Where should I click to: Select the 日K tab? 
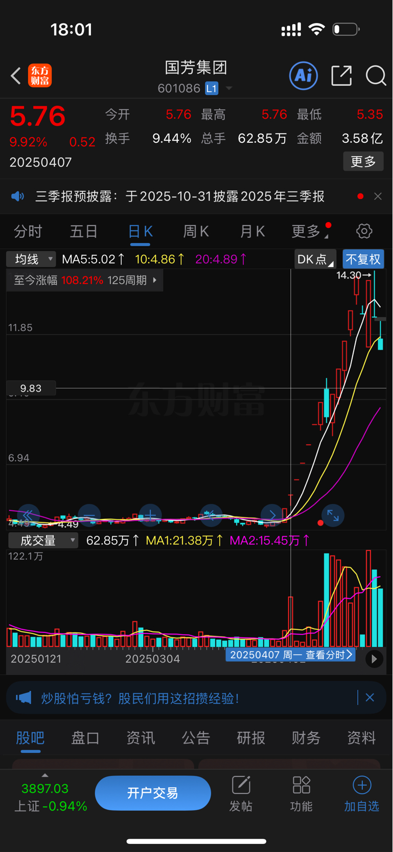tap(141, 231)
